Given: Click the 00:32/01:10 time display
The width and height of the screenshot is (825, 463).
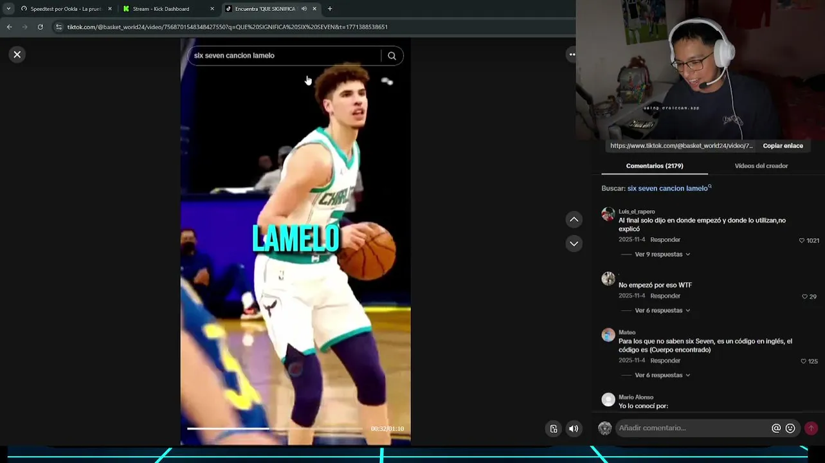Looking at the screenshot, I should click(x=387, y=429).
